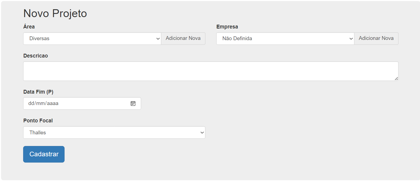Open the calendar picker in Data Fim

(133, 103)
